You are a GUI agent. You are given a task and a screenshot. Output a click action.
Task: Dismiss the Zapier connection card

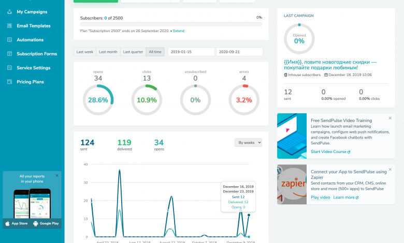(x=391, y=169)
